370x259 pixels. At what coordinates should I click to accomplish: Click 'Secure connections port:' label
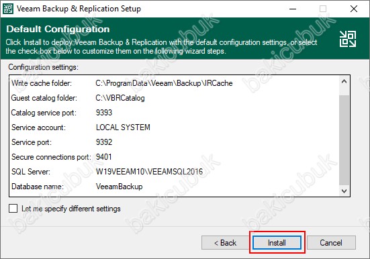(51, 157)
